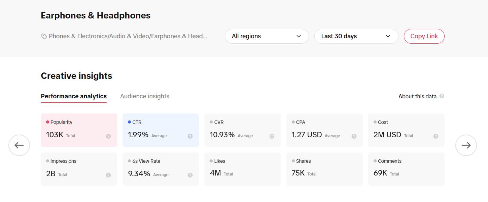The image size is (488, 202).
Task: Click help icon on CVR card
Action: point(272,136)
